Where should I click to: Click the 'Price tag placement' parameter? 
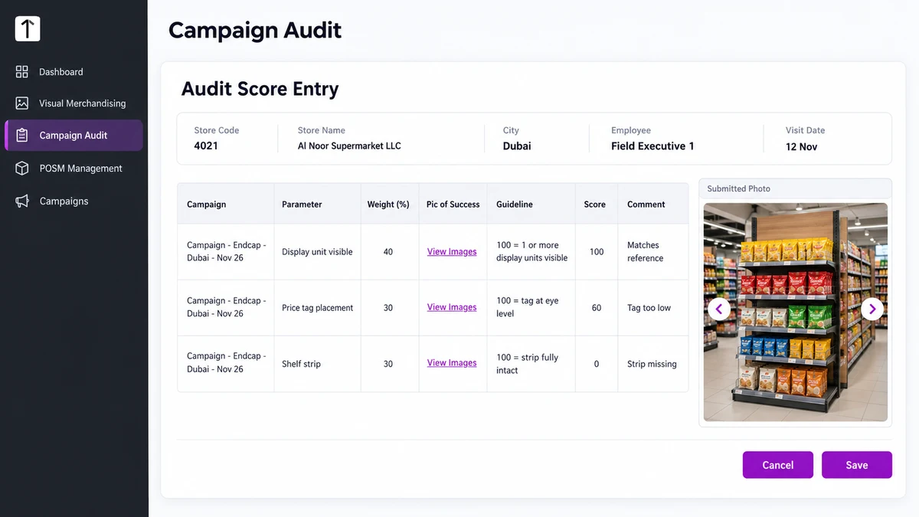tap(317, 308)
